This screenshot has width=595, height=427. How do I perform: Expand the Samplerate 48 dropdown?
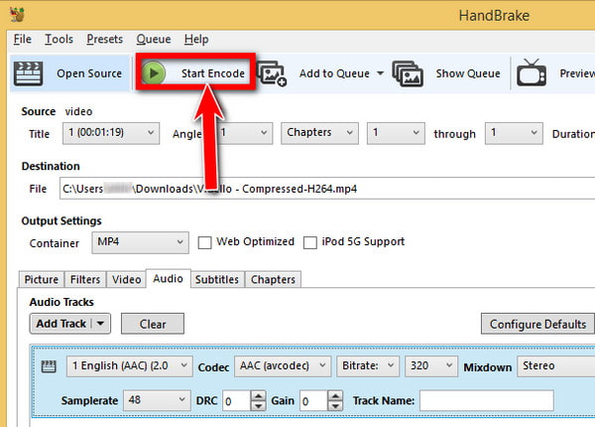tap(157, 400)
